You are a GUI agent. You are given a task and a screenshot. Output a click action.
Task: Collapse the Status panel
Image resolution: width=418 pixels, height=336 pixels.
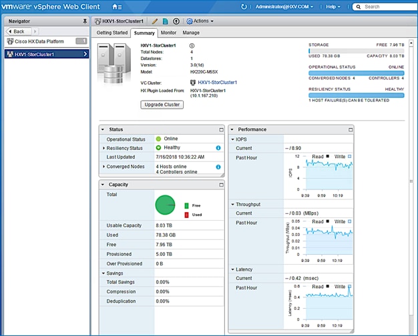(103, 129)
